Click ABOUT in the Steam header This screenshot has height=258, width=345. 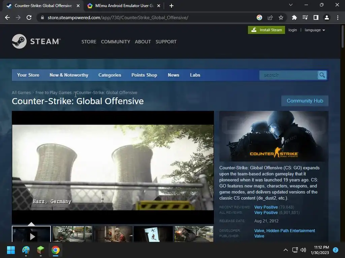pyautogui.click(x=143, y=42)
